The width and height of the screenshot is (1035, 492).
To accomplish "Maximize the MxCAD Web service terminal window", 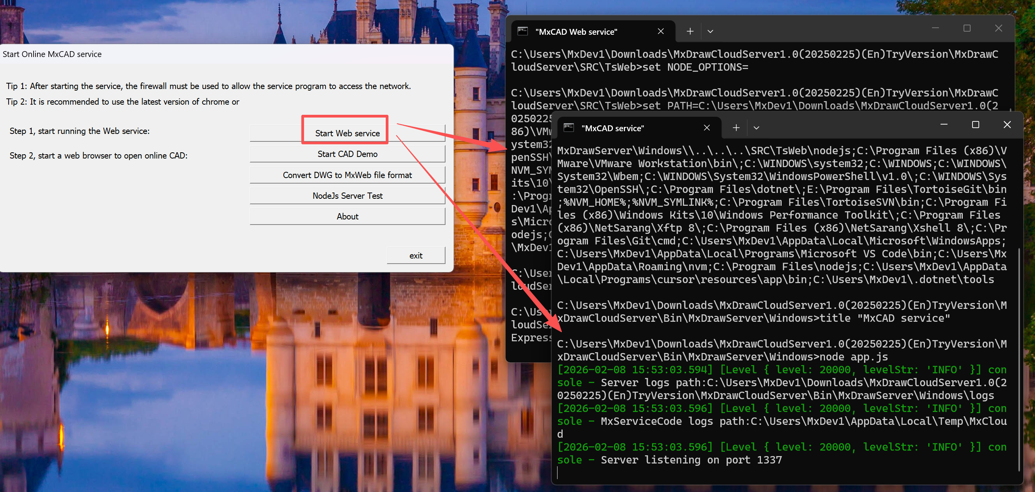I will [x=967, y=28].
